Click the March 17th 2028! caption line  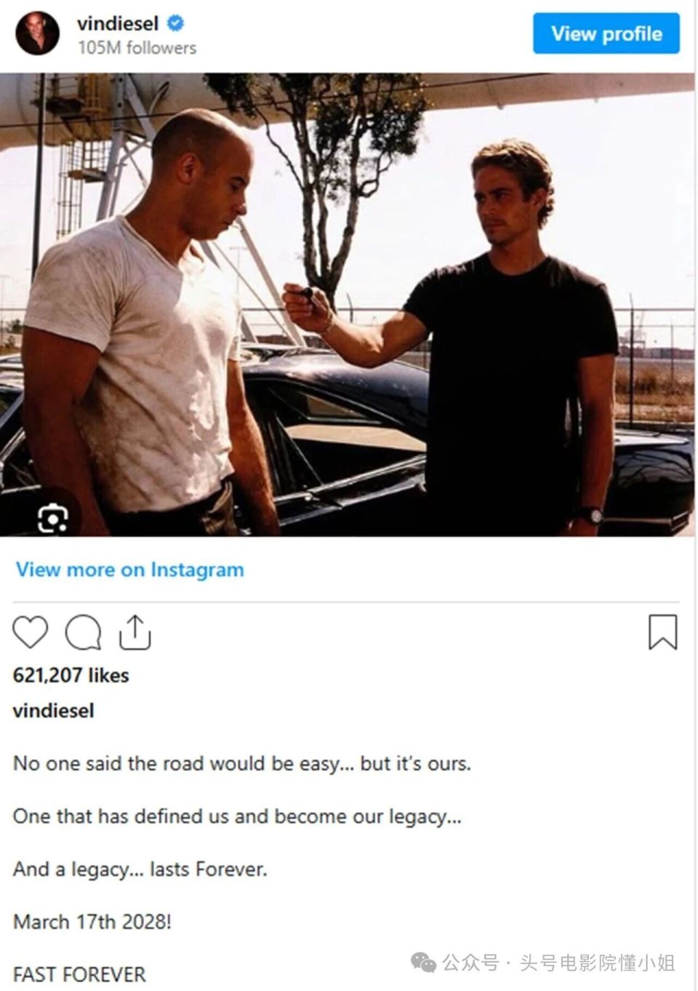92,922
